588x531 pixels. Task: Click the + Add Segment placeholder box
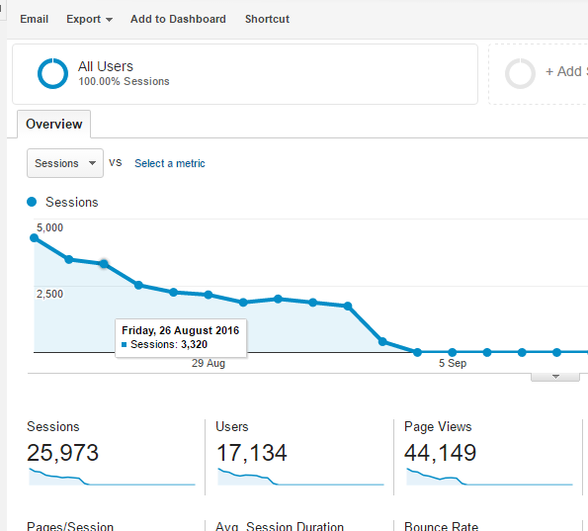point(539,74)
